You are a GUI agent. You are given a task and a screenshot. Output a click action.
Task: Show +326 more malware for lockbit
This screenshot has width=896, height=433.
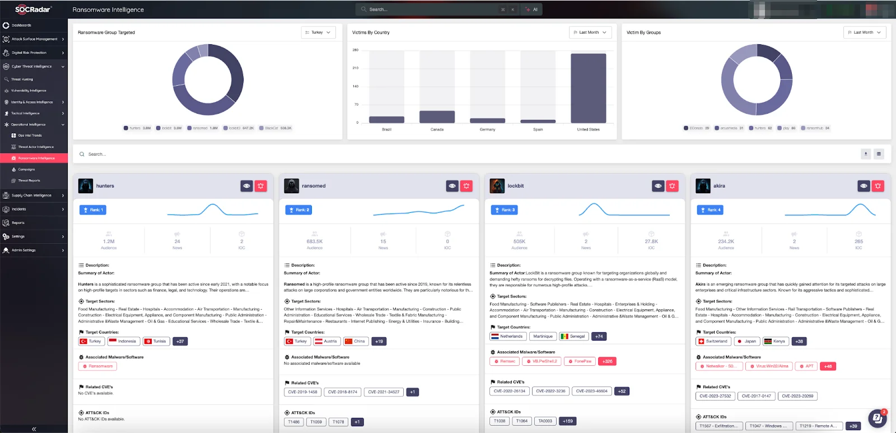coord(607,361)
